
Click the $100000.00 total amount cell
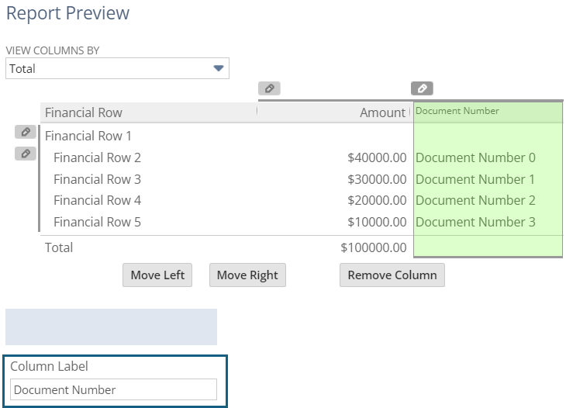tap(374, 247)
